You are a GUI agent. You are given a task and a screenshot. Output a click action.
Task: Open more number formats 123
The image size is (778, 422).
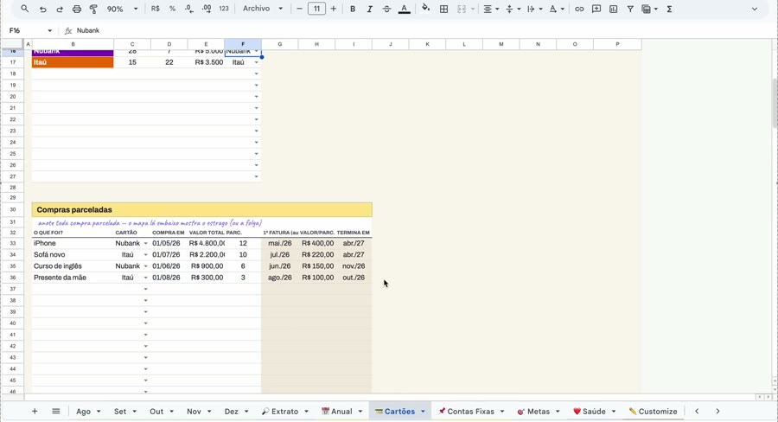coord(224,9)
